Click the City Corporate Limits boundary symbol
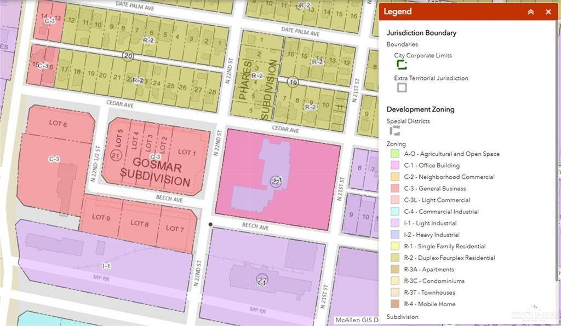 point(402,65)
